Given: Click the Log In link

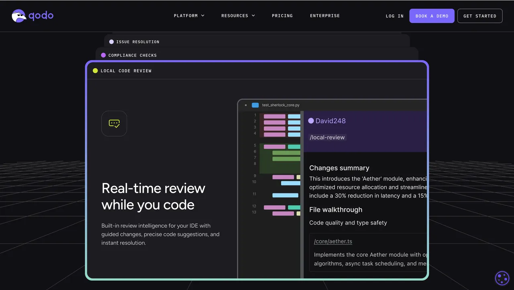Looking at the screenshot, I should click(x=394, y=16).
